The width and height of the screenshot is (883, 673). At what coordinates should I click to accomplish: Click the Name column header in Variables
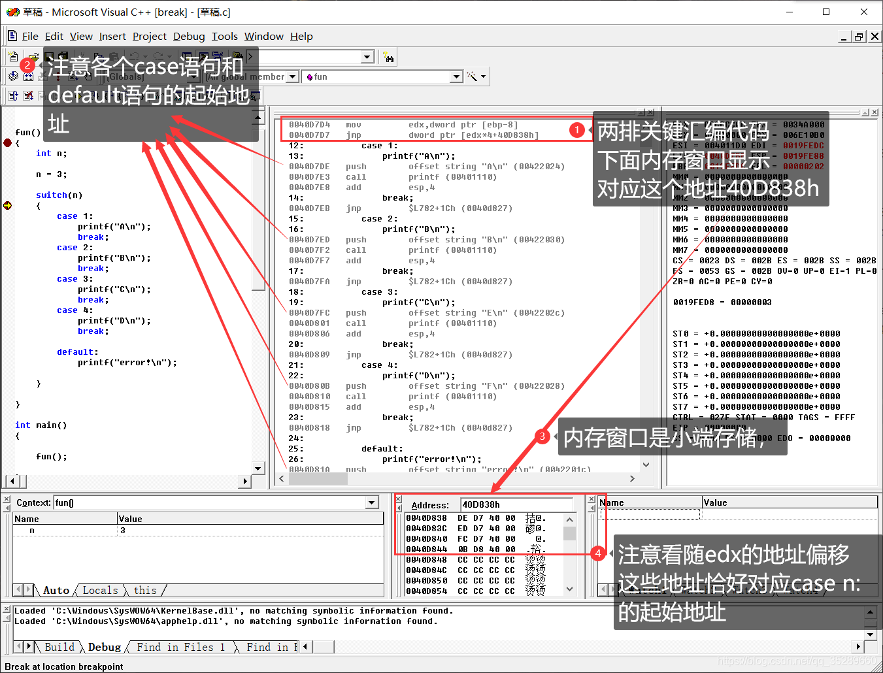click(65, 519)
